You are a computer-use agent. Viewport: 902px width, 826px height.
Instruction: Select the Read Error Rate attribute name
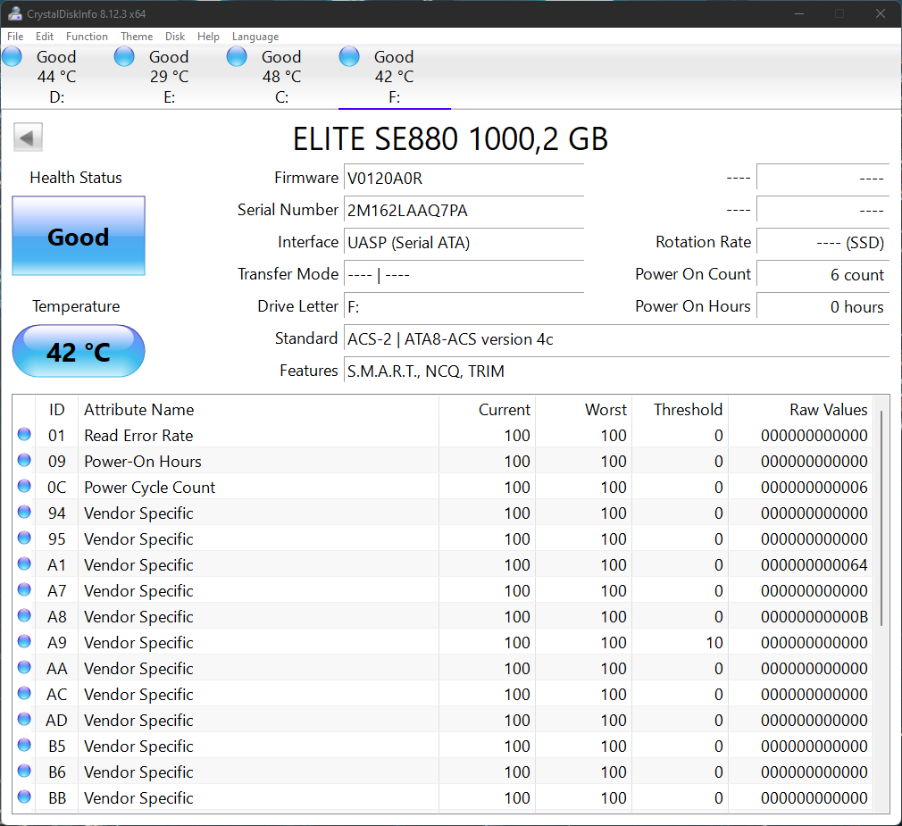coord(138,436)
